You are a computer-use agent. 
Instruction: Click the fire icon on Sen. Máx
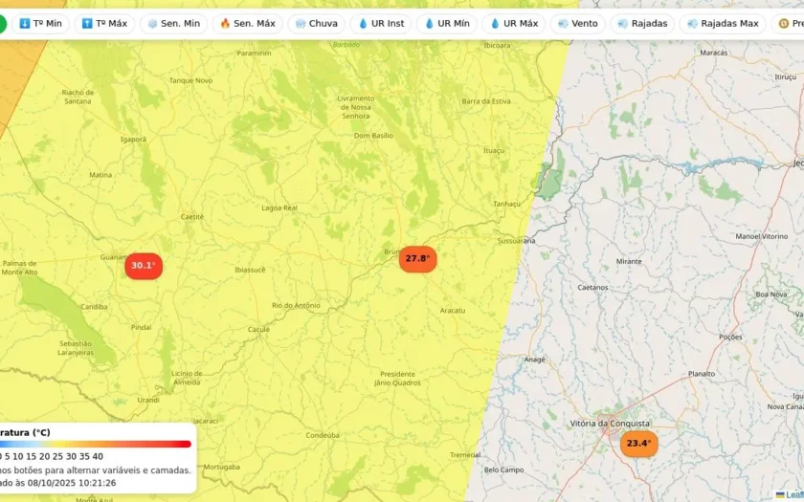tap(225, 24)
